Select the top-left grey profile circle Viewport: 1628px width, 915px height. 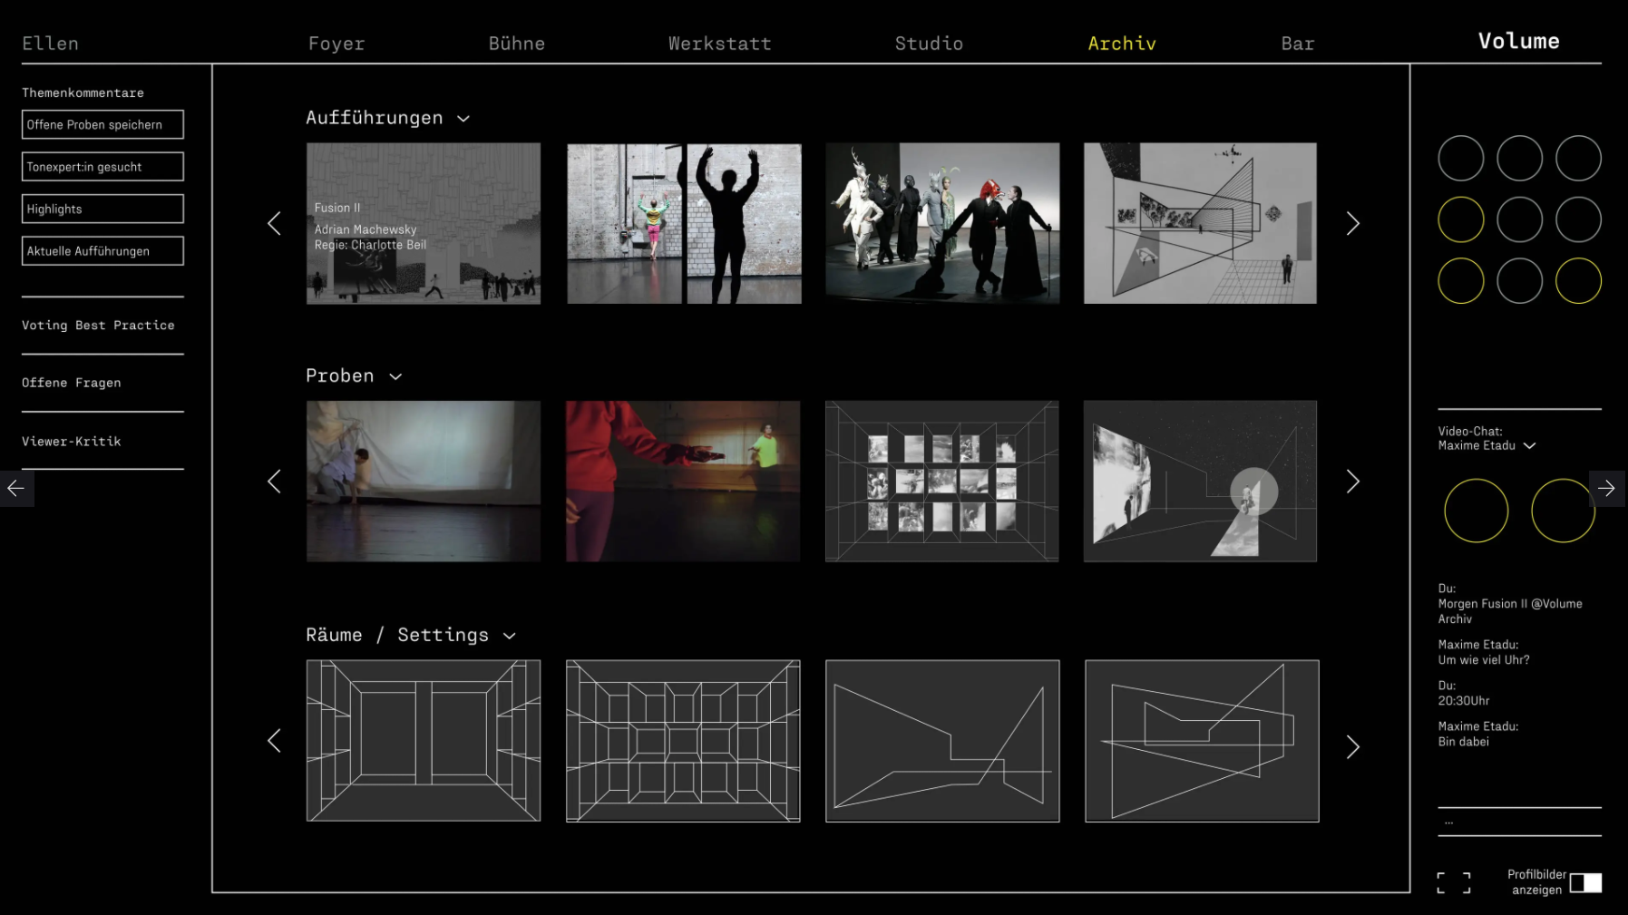click(1460, 159)
